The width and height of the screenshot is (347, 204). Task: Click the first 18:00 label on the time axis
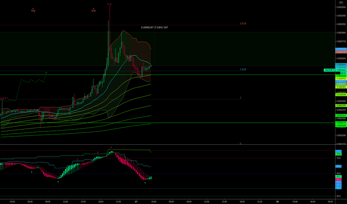(101, 201)
